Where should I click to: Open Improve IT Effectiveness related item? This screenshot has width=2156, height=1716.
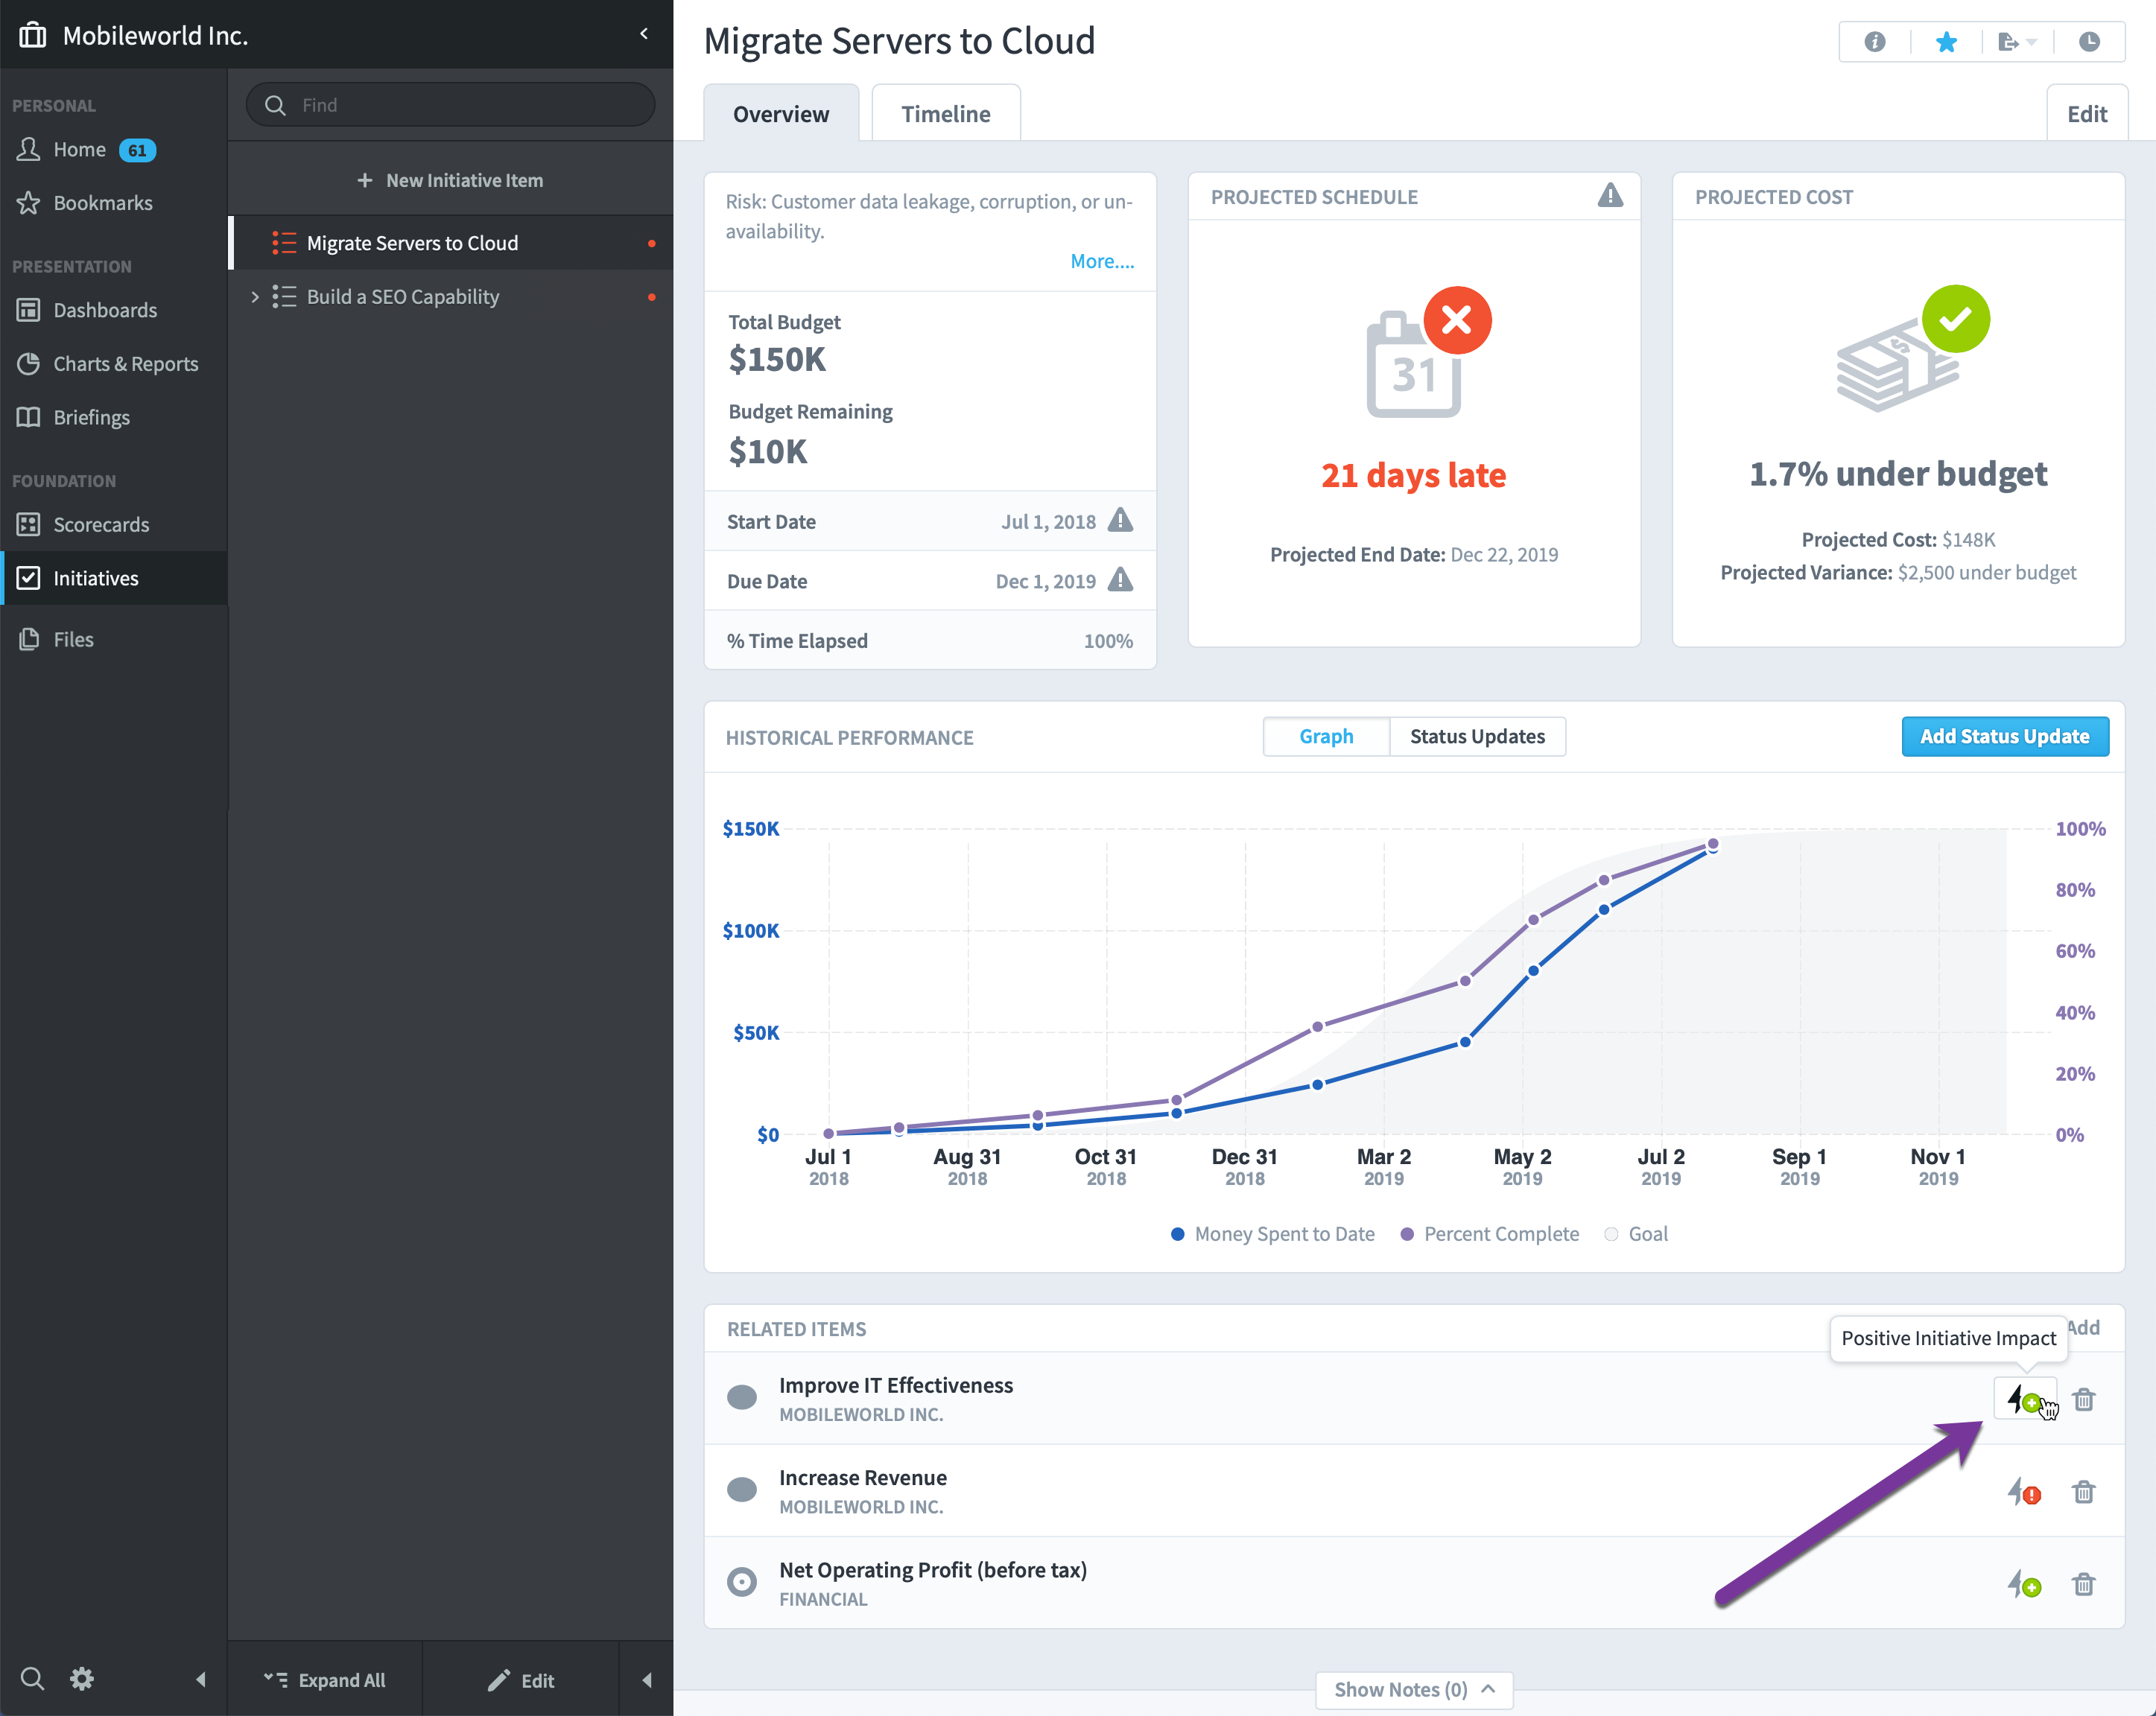(x=896, y=1385)
